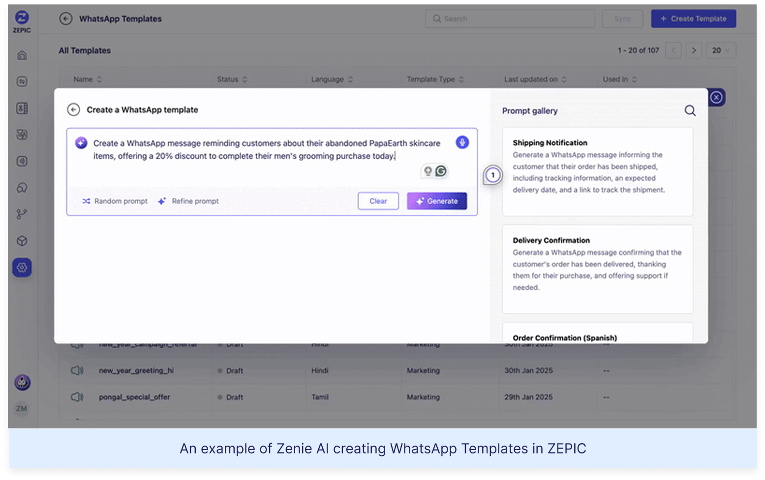Click the Zenie AI sparkle icon in prompt

(x=81, y=143)
